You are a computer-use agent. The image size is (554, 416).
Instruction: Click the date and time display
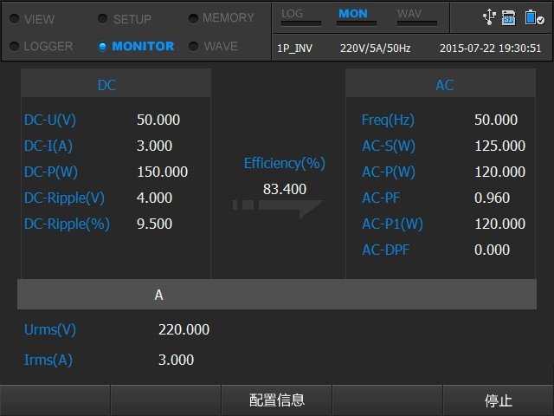point(490,48)
